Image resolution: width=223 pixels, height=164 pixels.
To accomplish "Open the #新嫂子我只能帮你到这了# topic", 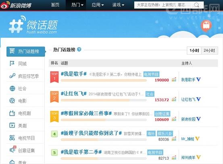I will pos(91,133).
